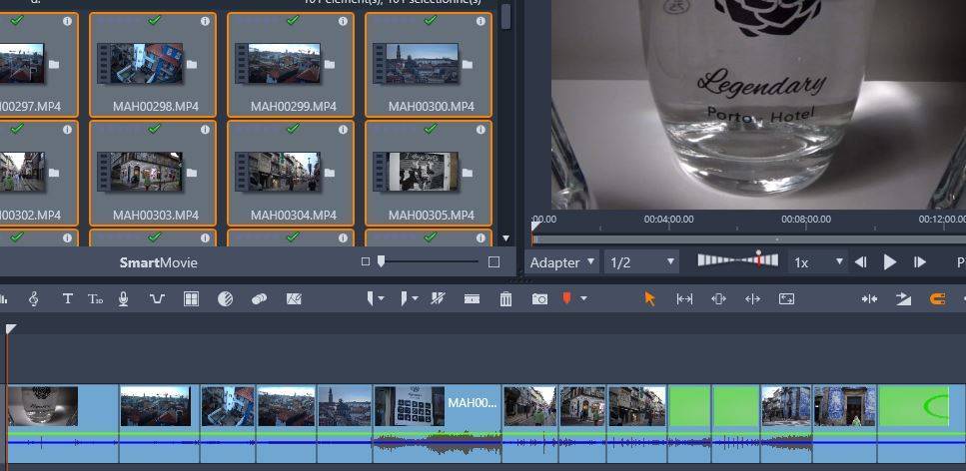Click the audio ducking icon
The height and width of the screenshot is (471, 966).
(x=157, y=298)
